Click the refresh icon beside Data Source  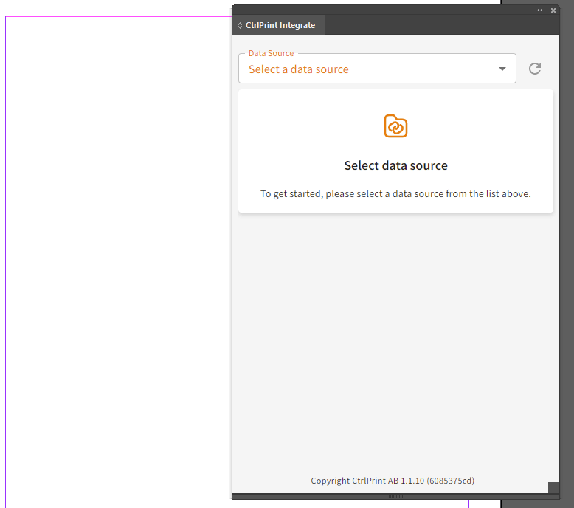pyautogui.click(x=535, y=69)
